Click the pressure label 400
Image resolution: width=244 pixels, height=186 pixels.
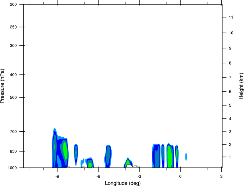coord(13,75)
